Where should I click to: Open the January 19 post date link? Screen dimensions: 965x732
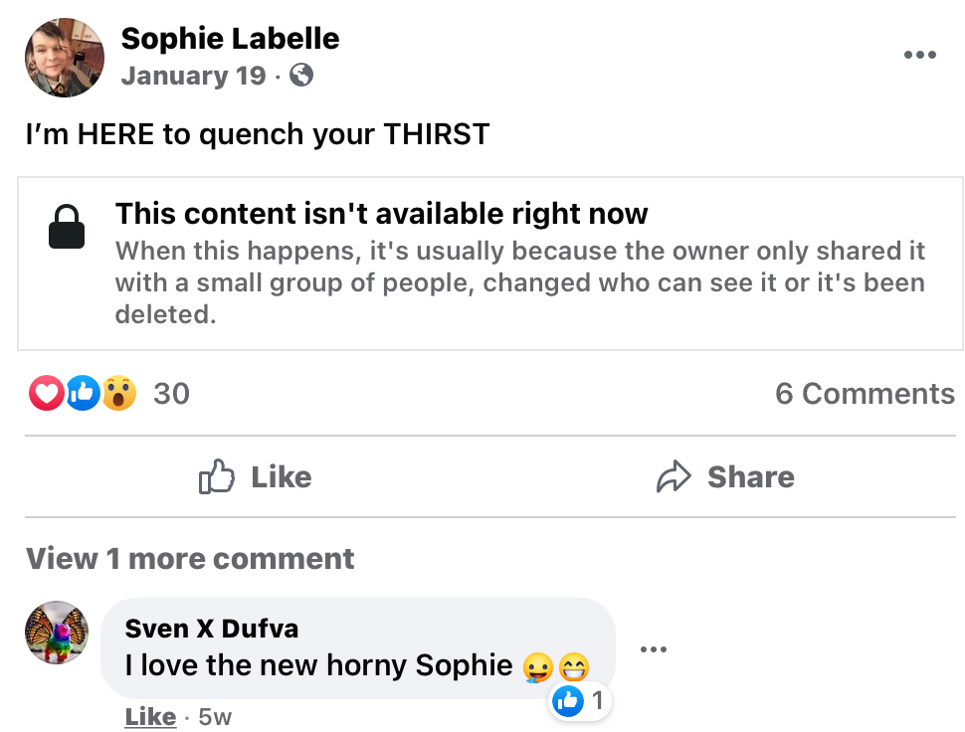193,76
